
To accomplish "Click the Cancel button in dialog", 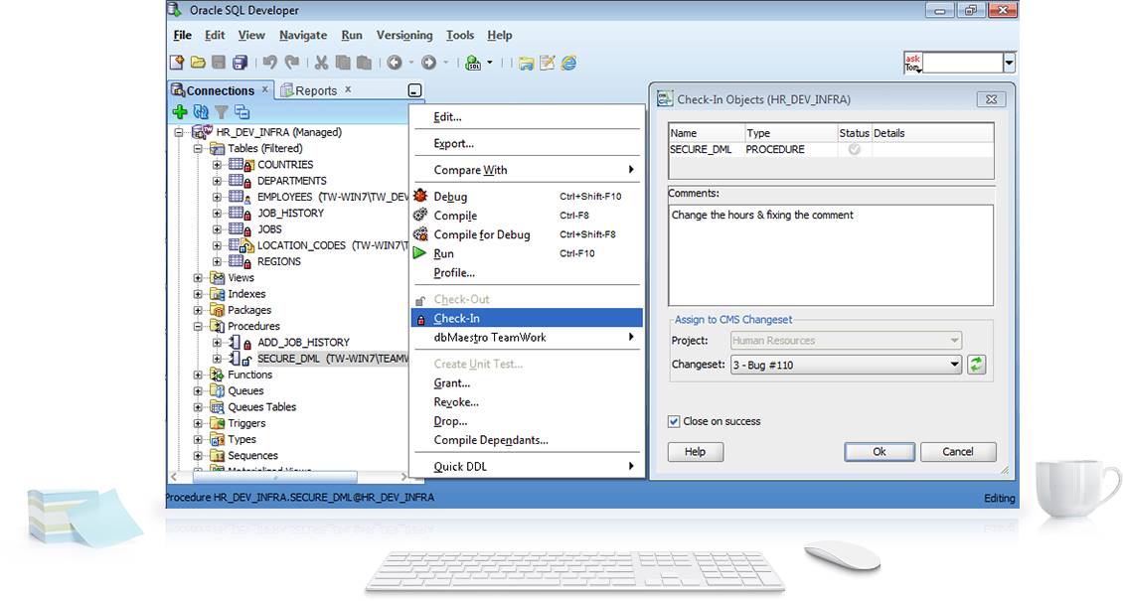I will [958, 451].
